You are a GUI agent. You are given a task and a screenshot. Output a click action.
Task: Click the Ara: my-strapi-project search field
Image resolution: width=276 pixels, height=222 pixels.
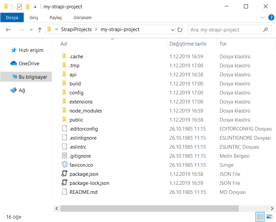(229, 29)
